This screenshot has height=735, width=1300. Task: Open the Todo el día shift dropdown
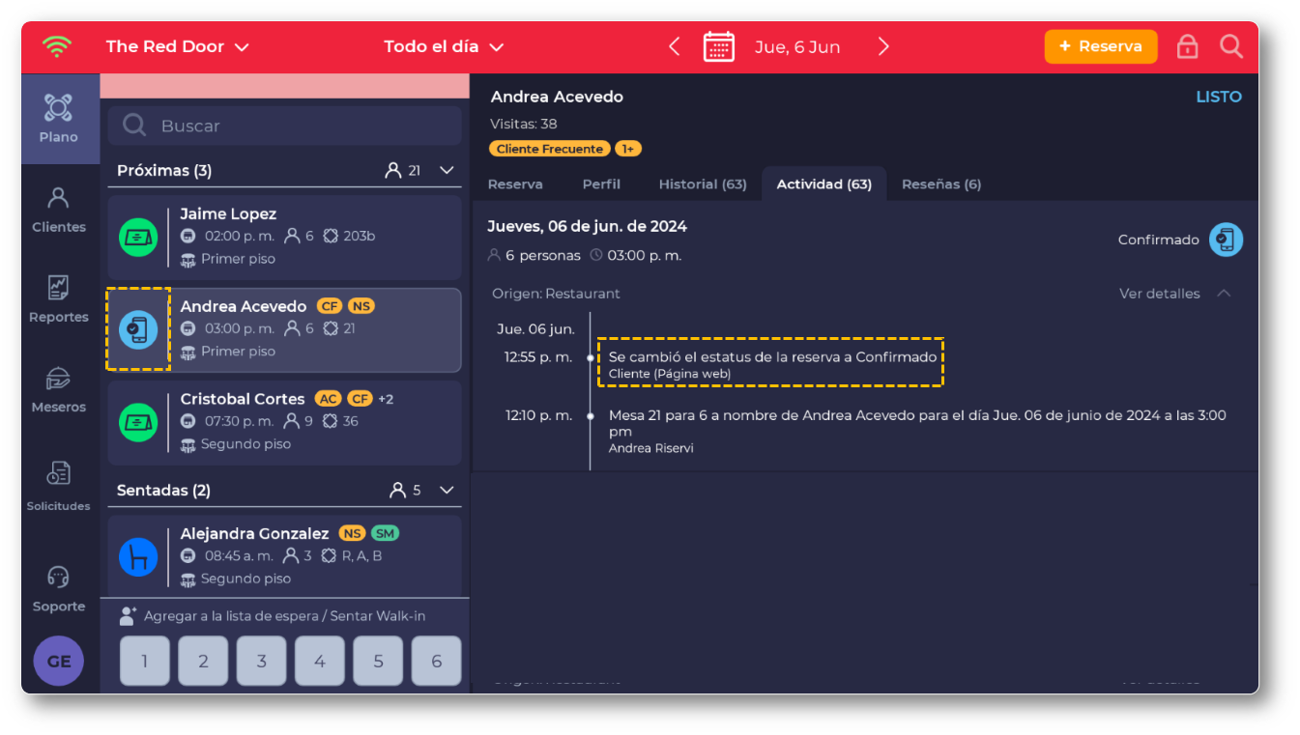click(444, 46)
